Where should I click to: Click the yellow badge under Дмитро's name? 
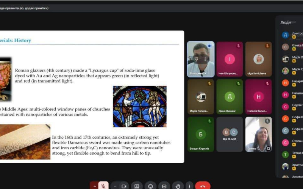click(x=294, y=37)
